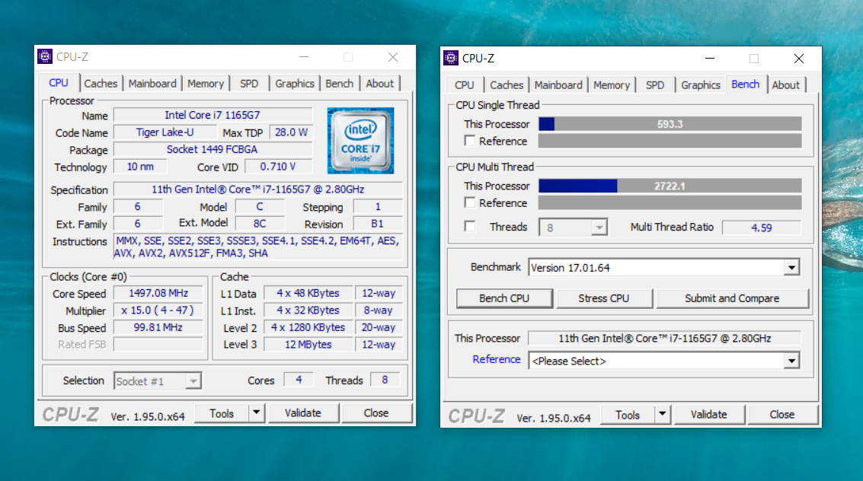Click the Max TDP value 28.0 W
Screen dimensions: 863x481
(x=291, y=132)
